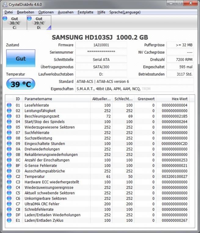Click the Drehzahl value 7200 RPM

pos(180,59)
